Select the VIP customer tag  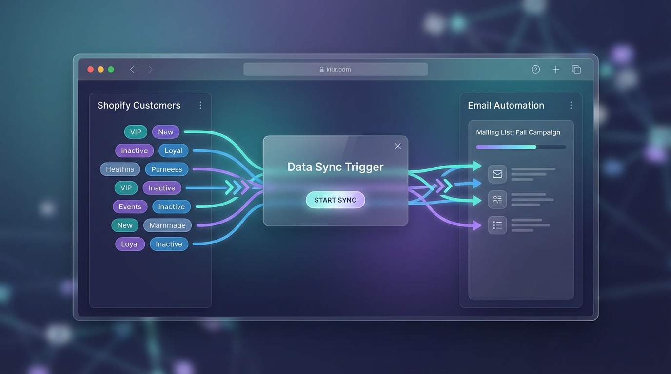135,131
